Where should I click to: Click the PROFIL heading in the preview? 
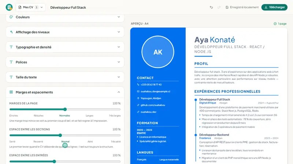pos(201,64)
